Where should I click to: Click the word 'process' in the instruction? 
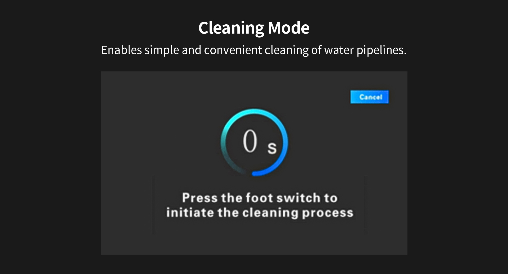328,213
